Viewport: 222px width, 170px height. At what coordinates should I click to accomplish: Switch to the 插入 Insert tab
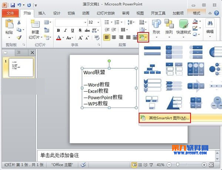[42, 13]
